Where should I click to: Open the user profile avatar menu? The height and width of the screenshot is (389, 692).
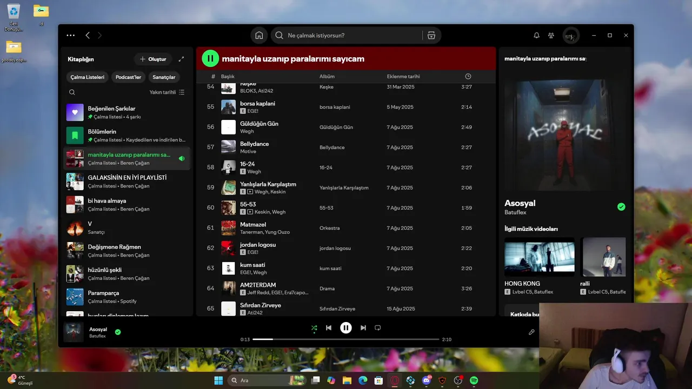(570, 36)
